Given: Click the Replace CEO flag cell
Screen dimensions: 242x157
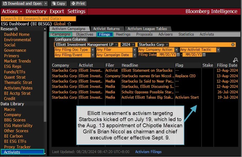Looking at the screenshot, I should tap(185, 76).
